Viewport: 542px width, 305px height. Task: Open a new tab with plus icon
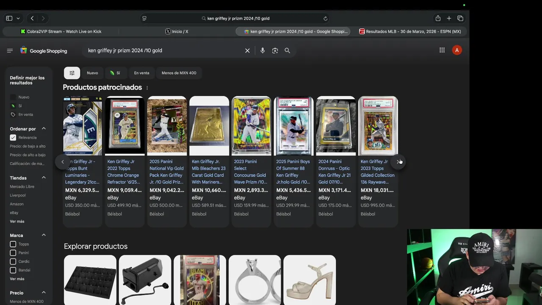tap(449, 18)
